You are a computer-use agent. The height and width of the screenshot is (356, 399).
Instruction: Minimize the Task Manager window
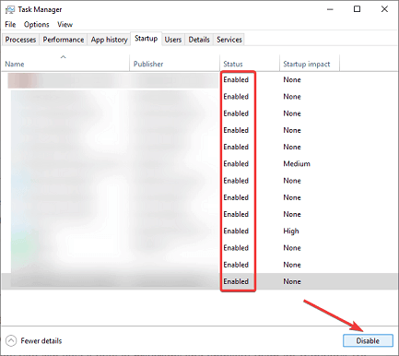pyautogui.click(x=330, y=9)
